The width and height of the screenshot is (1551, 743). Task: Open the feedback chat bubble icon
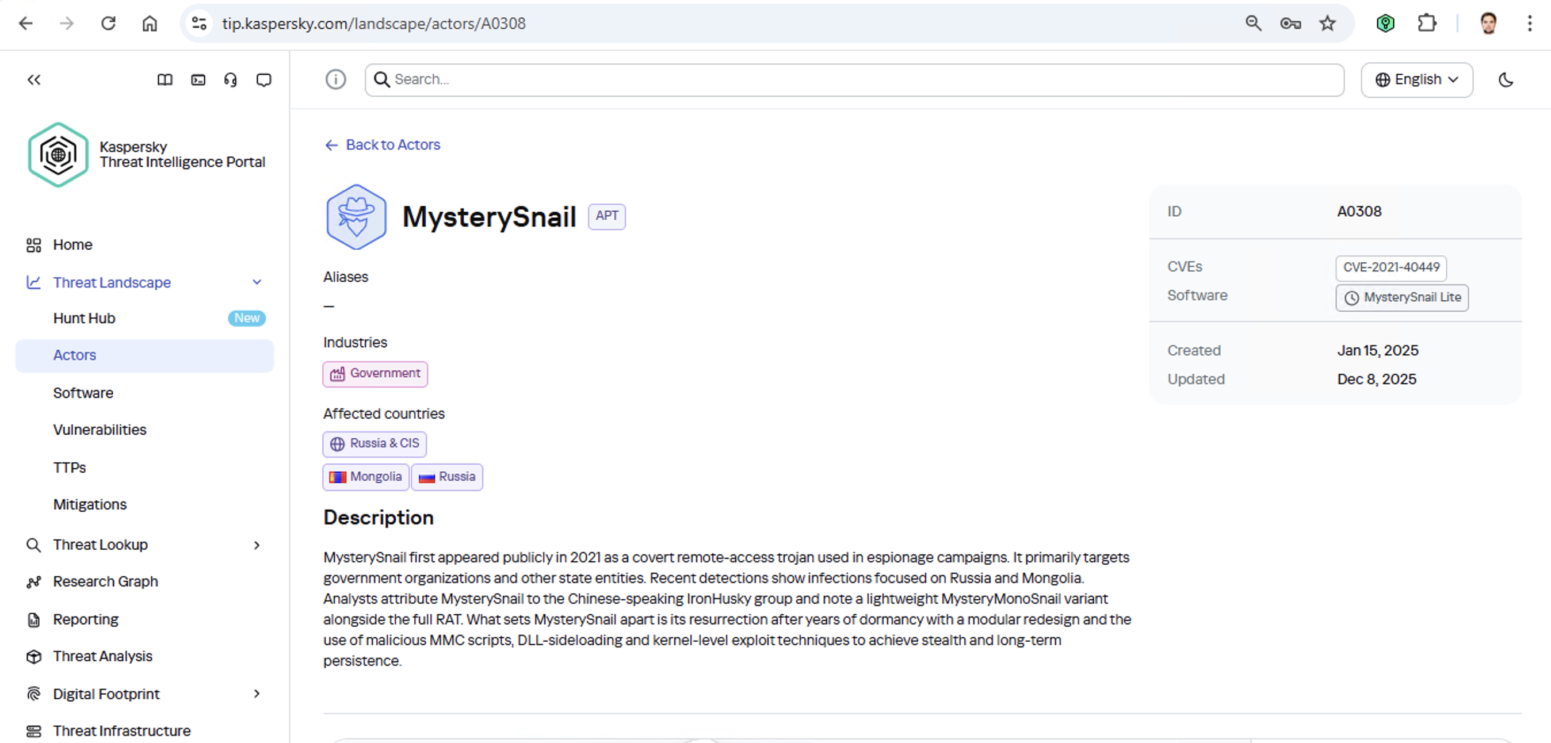point(263,79)
